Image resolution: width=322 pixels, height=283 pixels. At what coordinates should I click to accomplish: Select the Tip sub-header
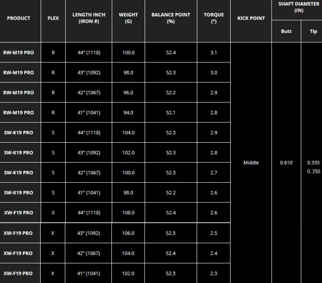pyautogui.click(x=313, y=31)
